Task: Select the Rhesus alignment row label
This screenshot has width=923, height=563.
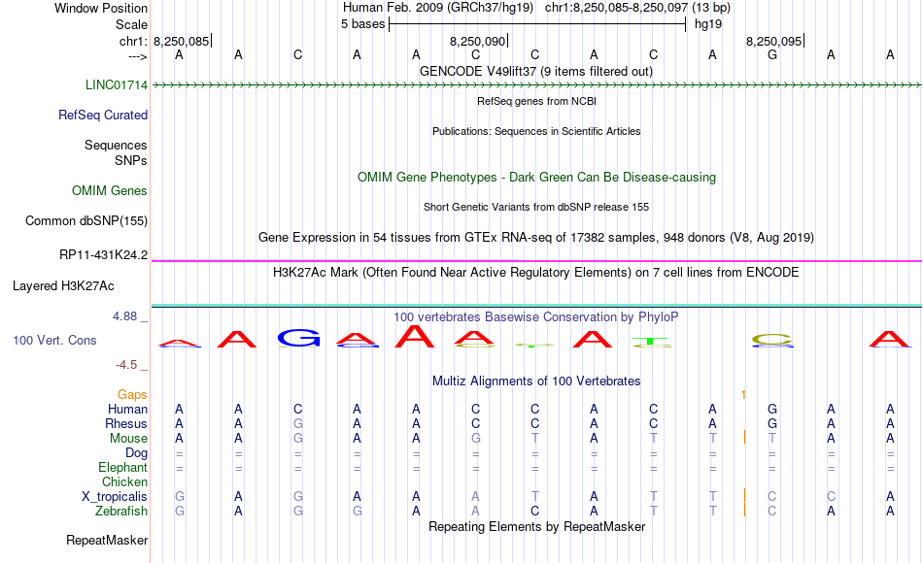Action: [x=126, y=423]
